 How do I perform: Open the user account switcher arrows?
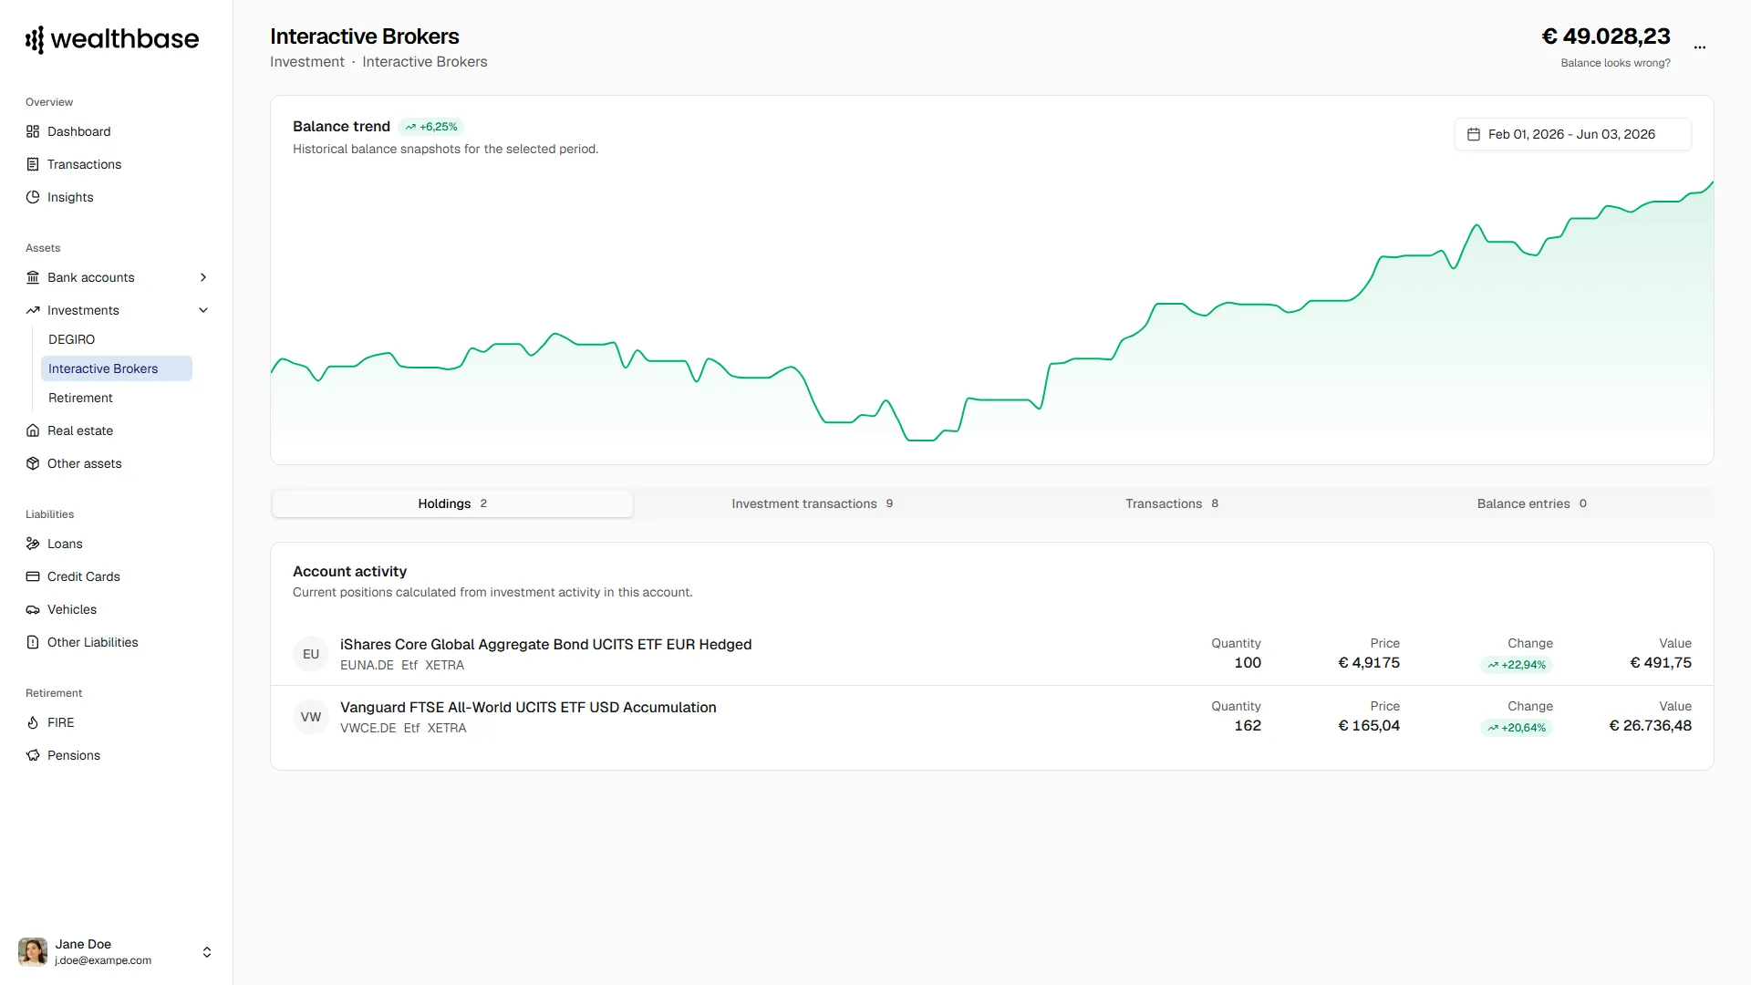click(207, 952)
